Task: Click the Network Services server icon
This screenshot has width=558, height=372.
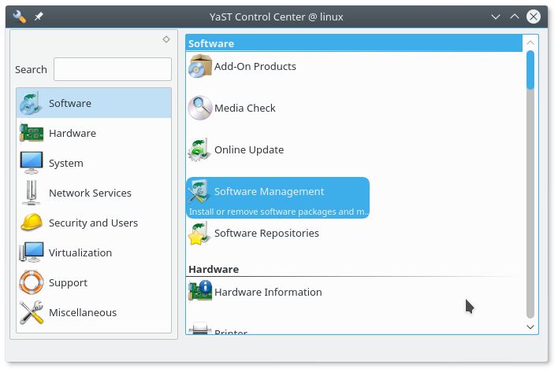Action: pos(32,193)
